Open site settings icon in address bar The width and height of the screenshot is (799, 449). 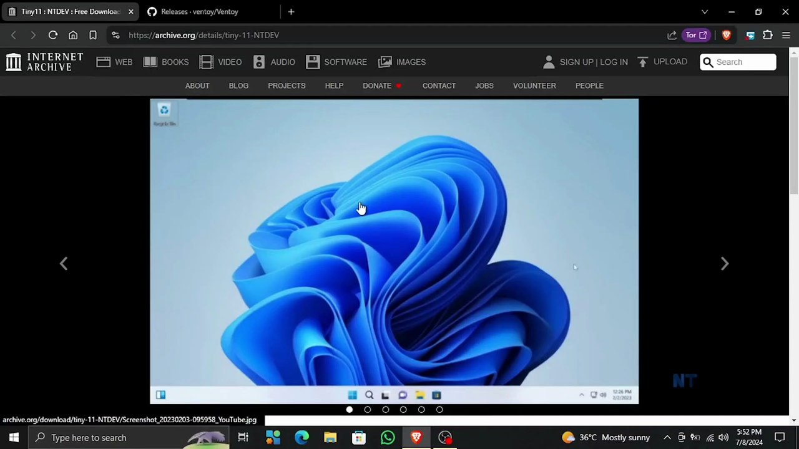[115, 35]
